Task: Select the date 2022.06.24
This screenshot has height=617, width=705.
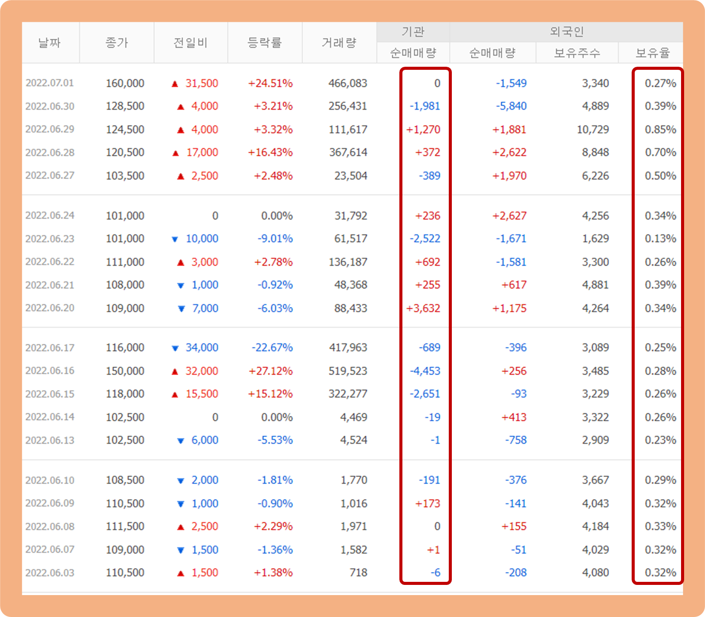Action: (x=50, y=216)
